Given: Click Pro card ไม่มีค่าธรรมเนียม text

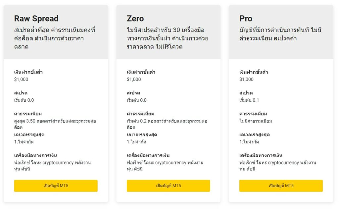Looking at the screenshot, I should coord(256,121).
